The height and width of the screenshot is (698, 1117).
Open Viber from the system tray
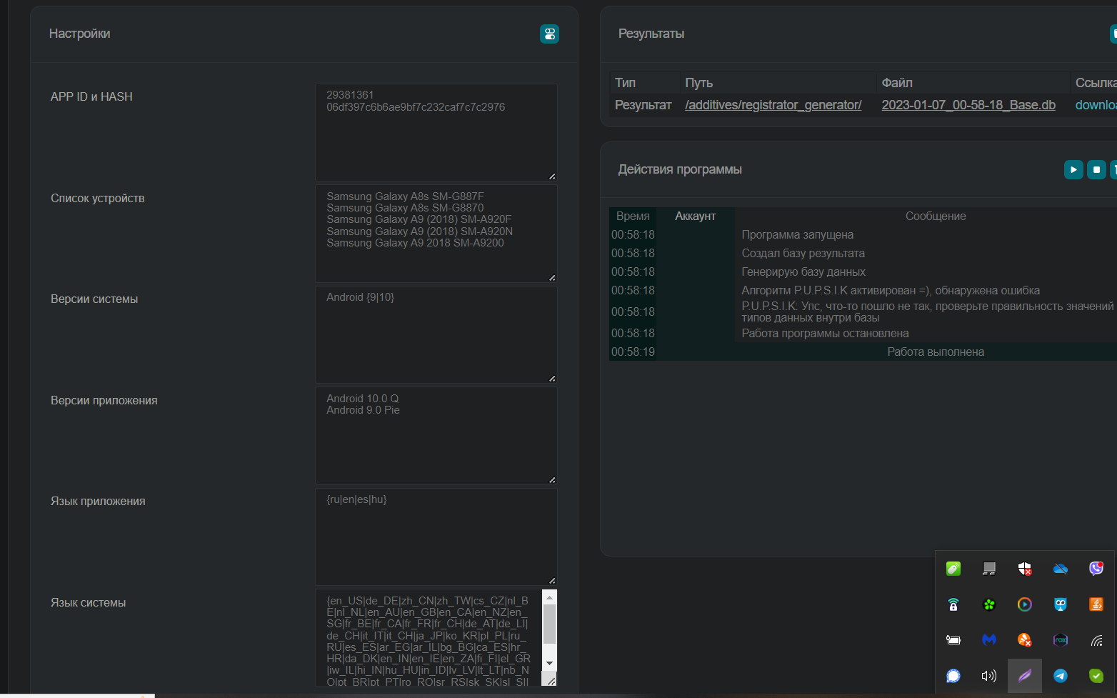(x=1096, y=569)
